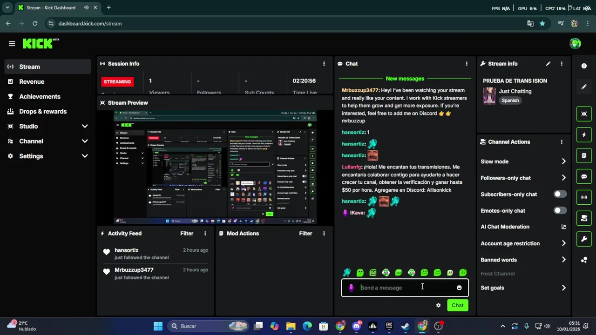Open Session Info panel options menu
This screenshot has height=335, width=596.
click(324, 64)
